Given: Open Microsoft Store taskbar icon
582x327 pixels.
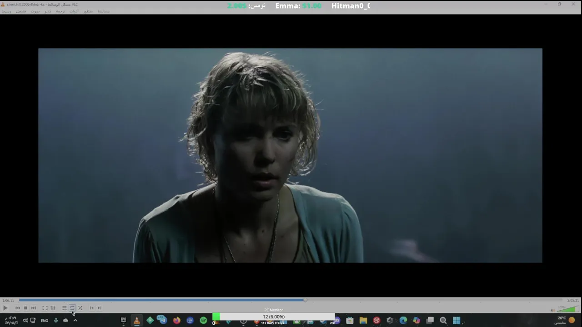Looking at the screenshot, I should click(x=350, y=320).
